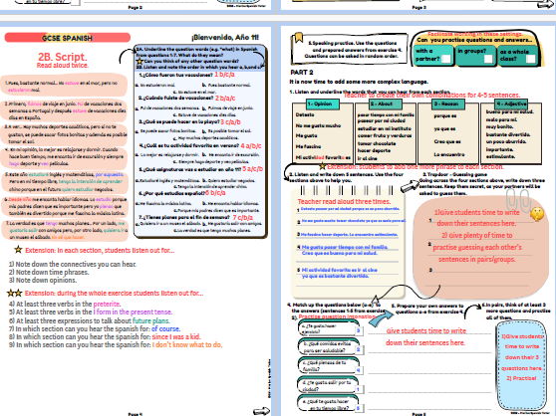Click the thinking face emoji on the pink box

537,214
